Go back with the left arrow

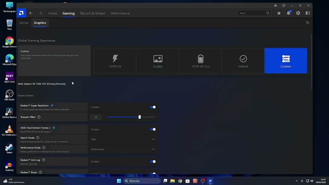[31, 13]
